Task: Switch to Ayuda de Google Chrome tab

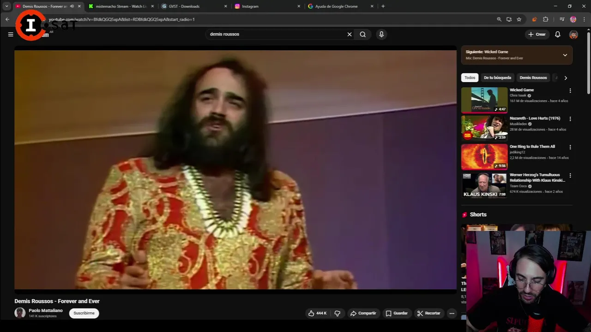Action: 340,6
